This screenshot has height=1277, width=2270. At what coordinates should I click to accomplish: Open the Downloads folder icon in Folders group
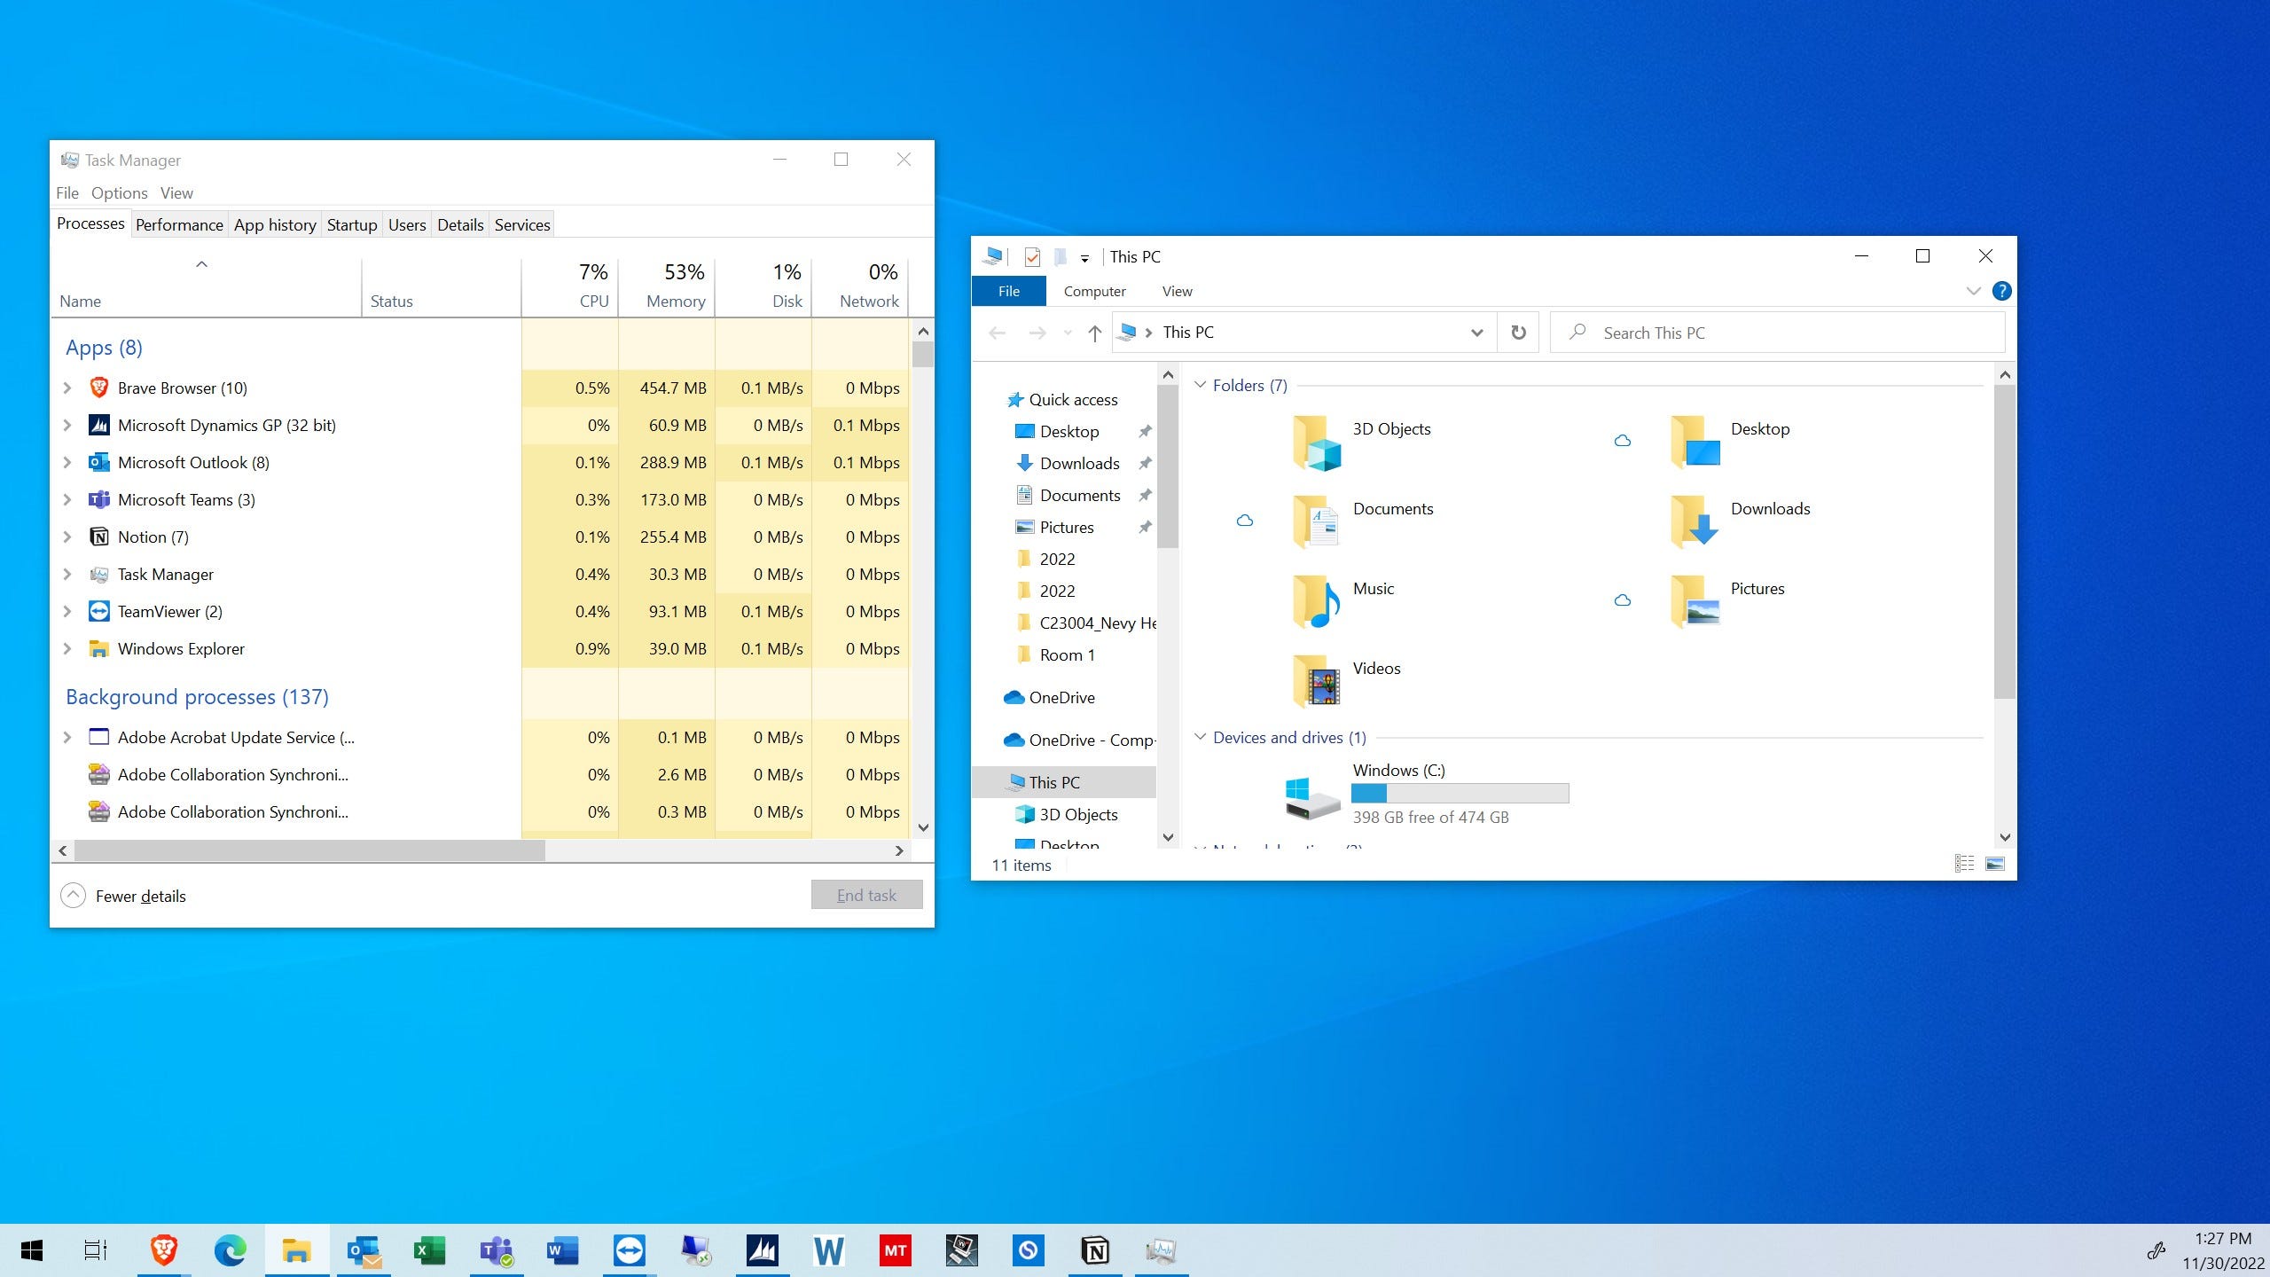tap(1695, 522)
